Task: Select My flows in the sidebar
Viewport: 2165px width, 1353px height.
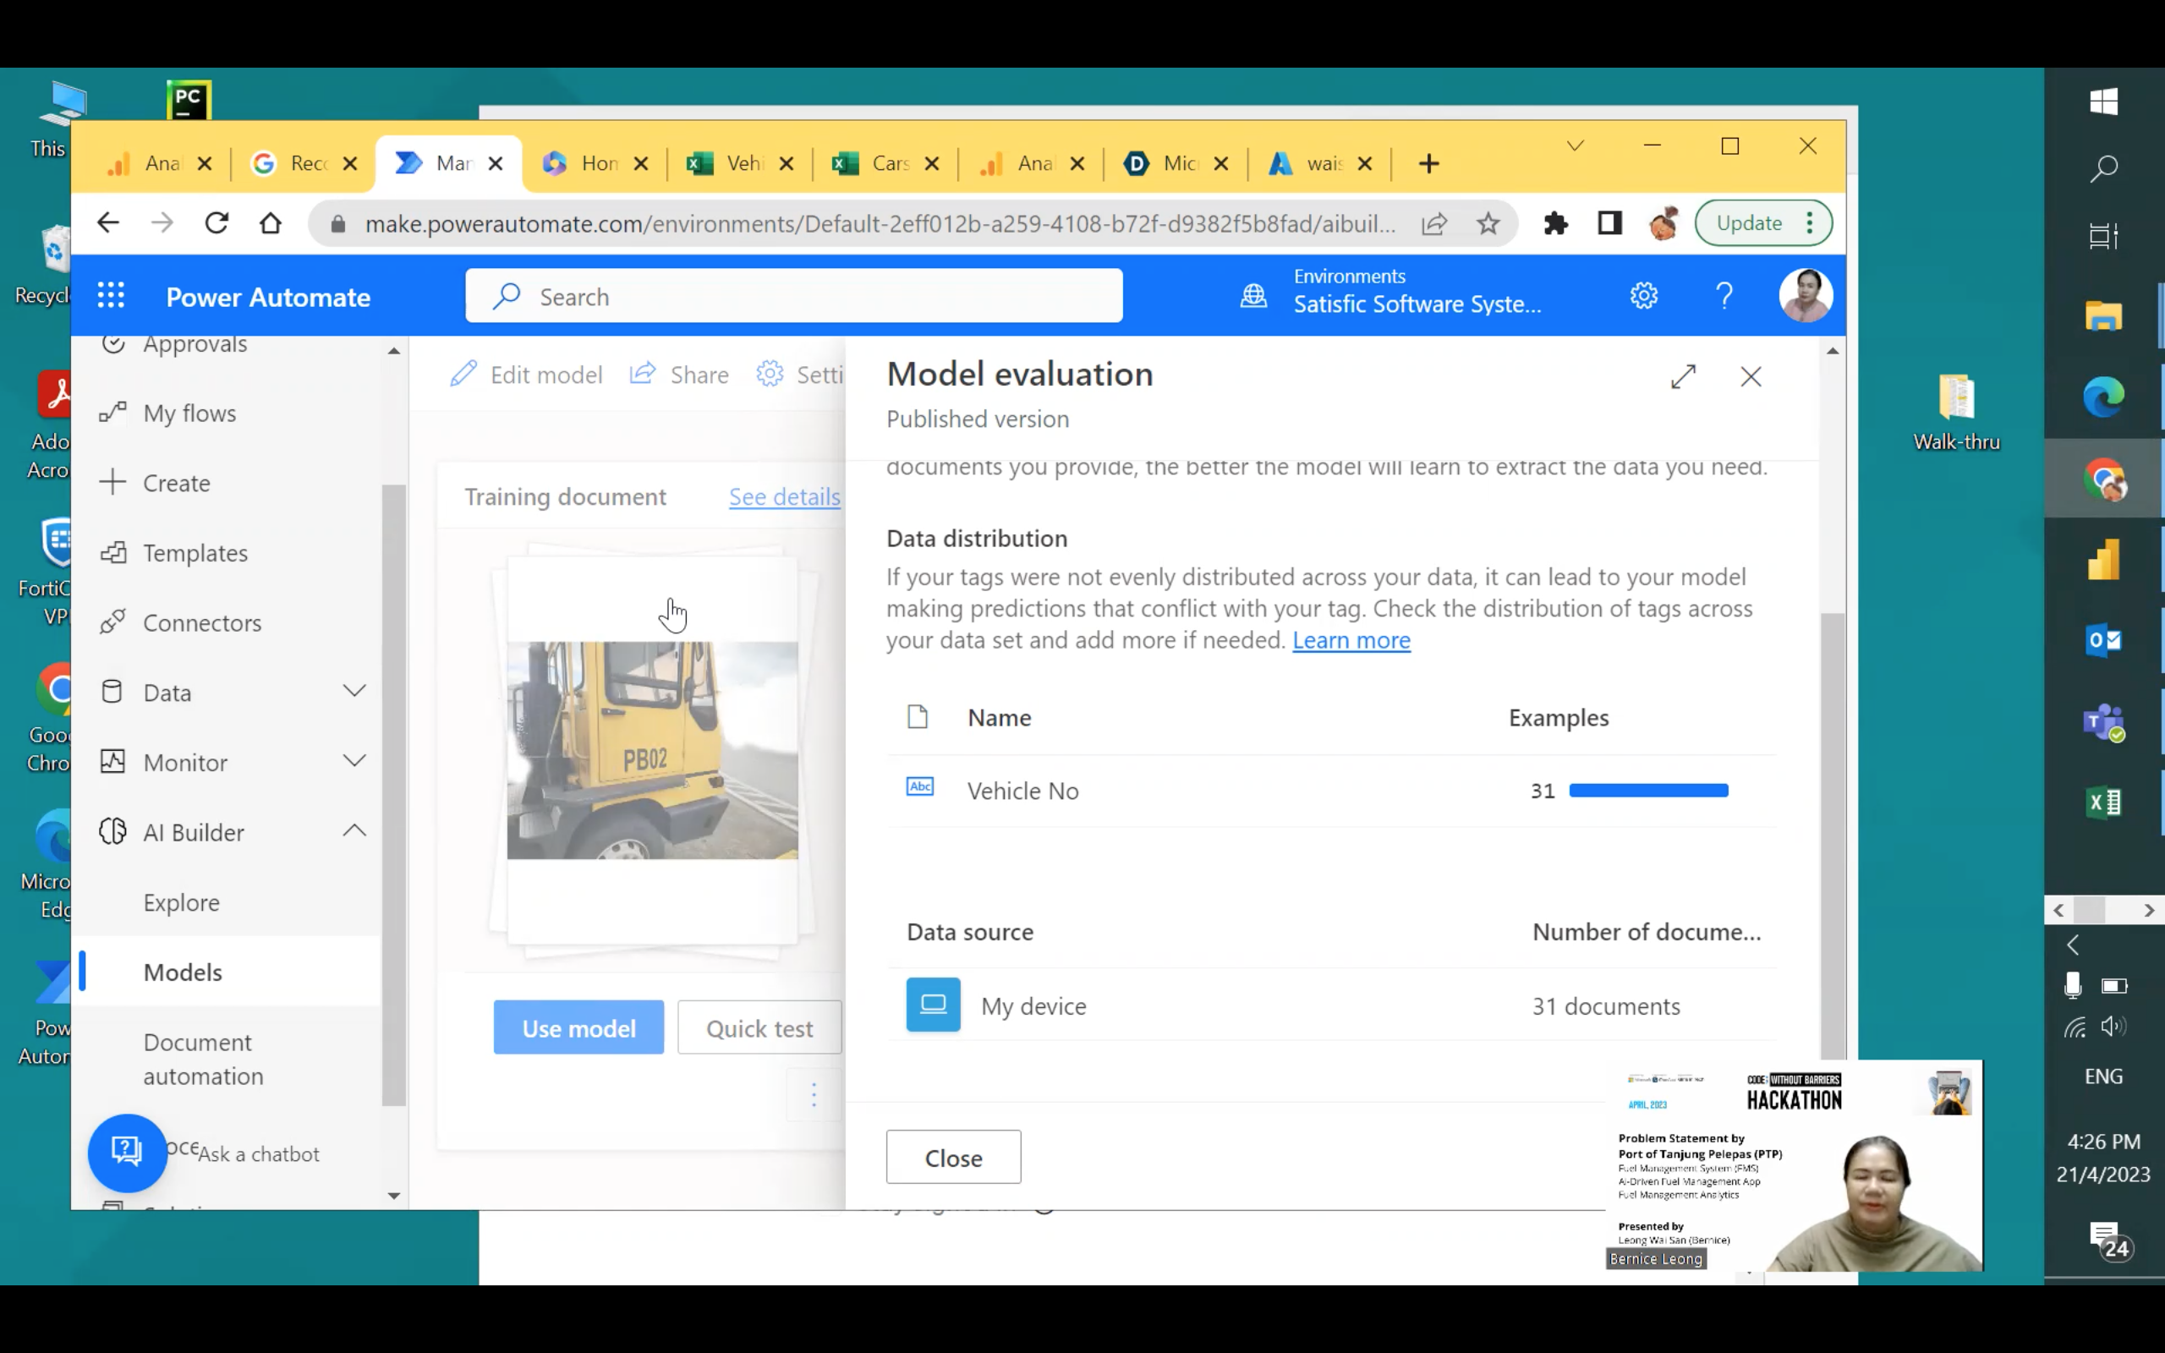Action: click(189, 413)
